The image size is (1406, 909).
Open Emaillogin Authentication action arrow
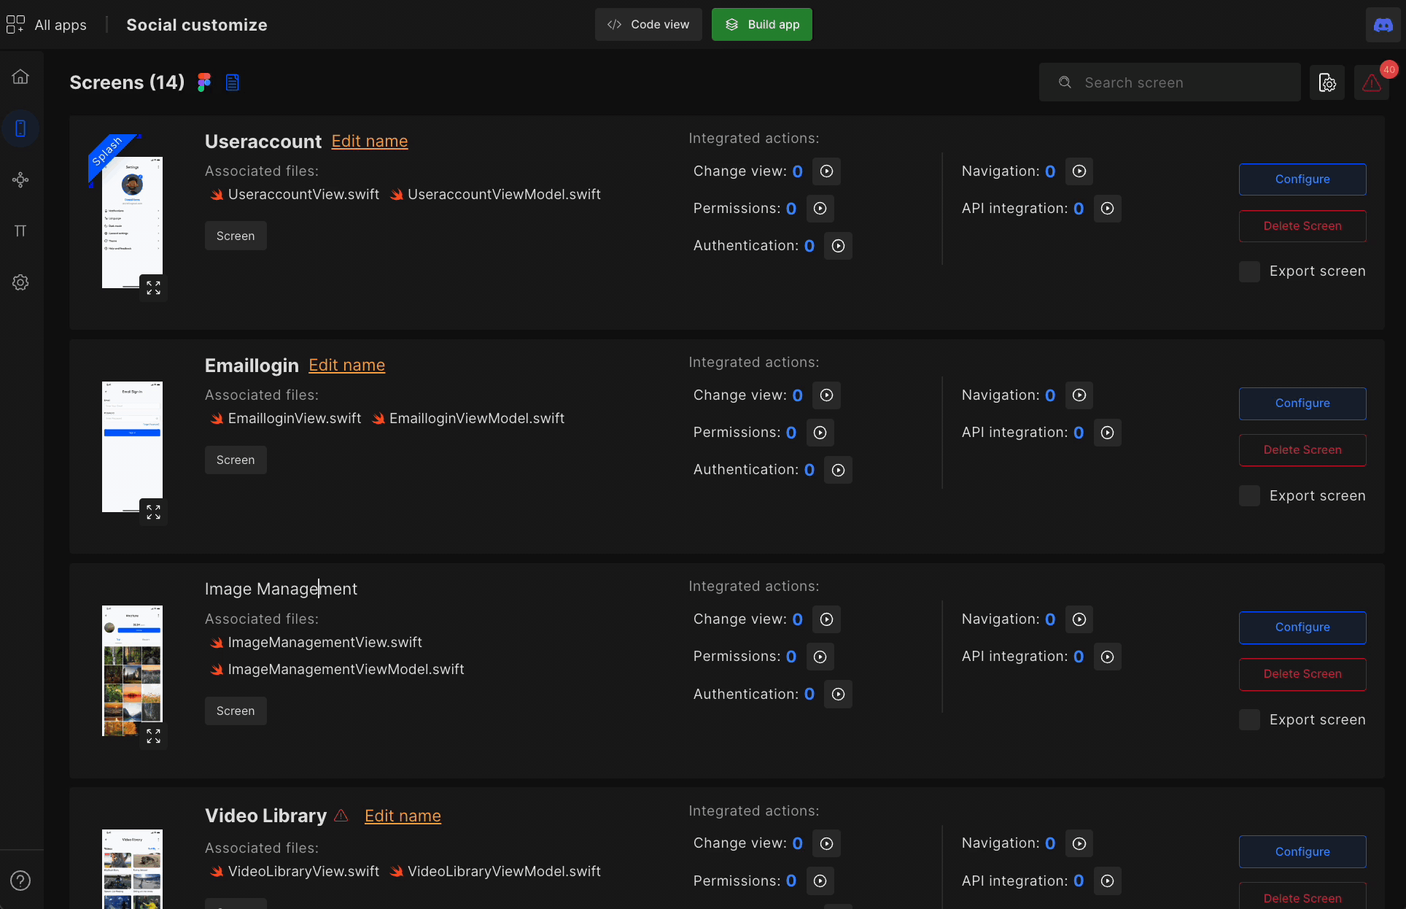coord(838,470)
